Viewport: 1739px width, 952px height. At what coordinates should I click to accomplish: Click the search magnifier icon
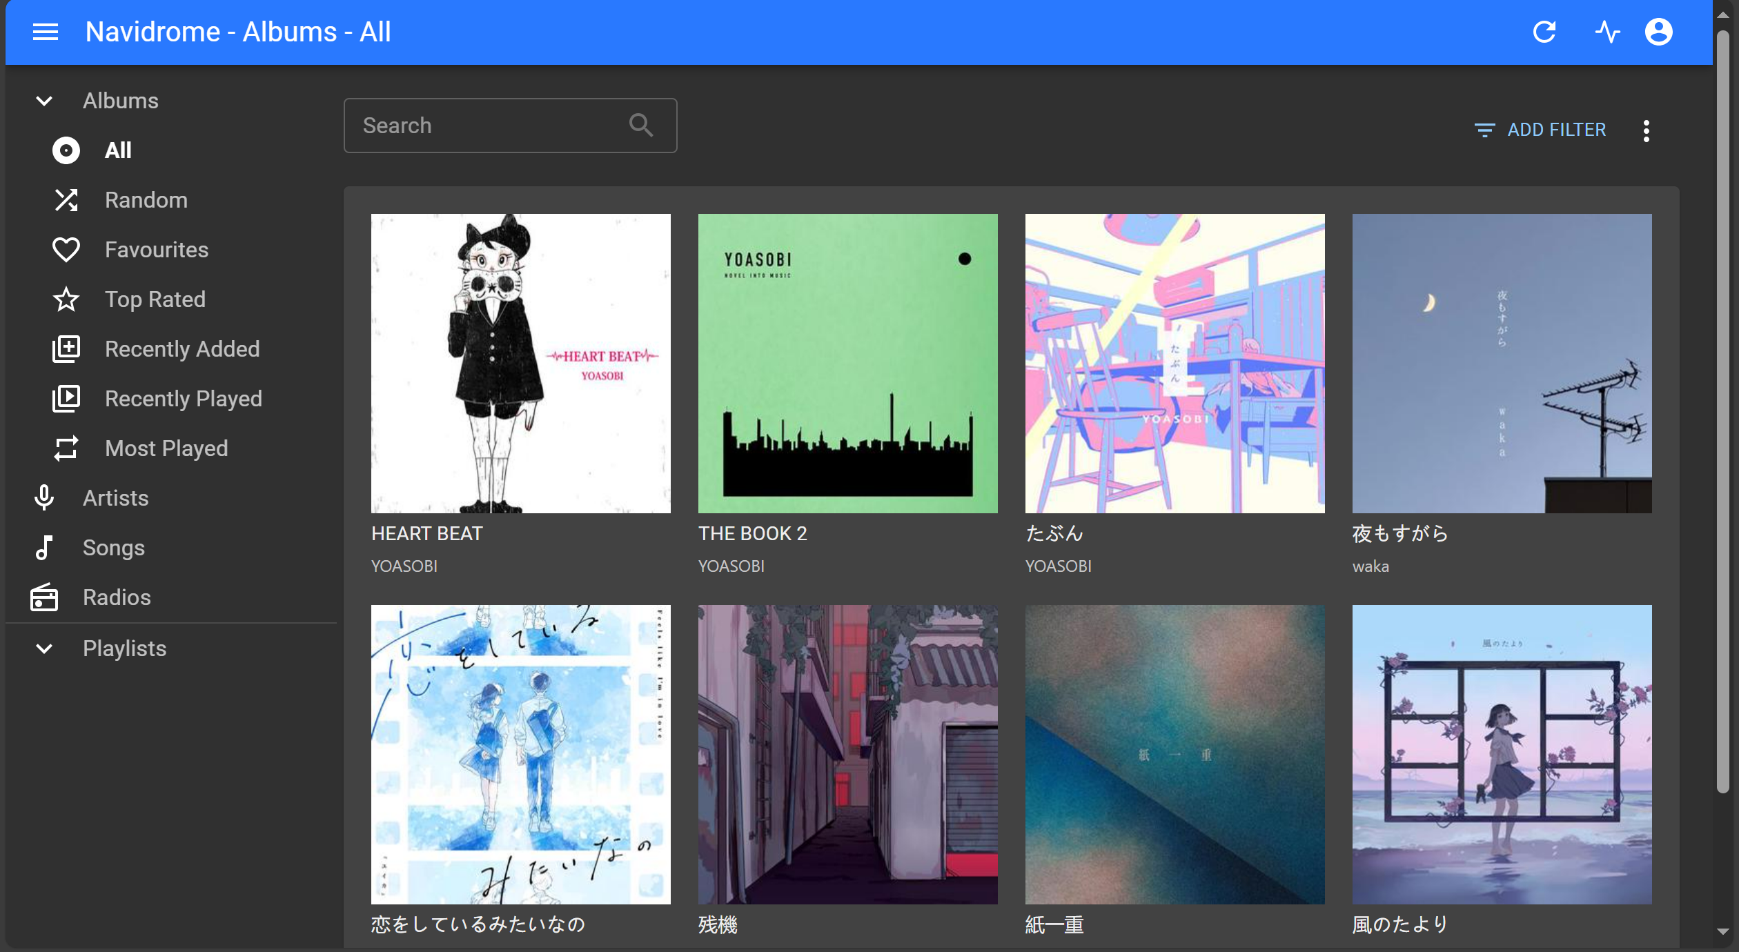click(x=640, y=126)
